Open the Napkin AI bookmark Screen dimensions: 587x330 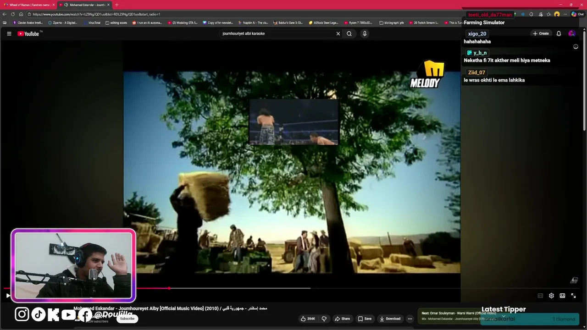point(253,22)
